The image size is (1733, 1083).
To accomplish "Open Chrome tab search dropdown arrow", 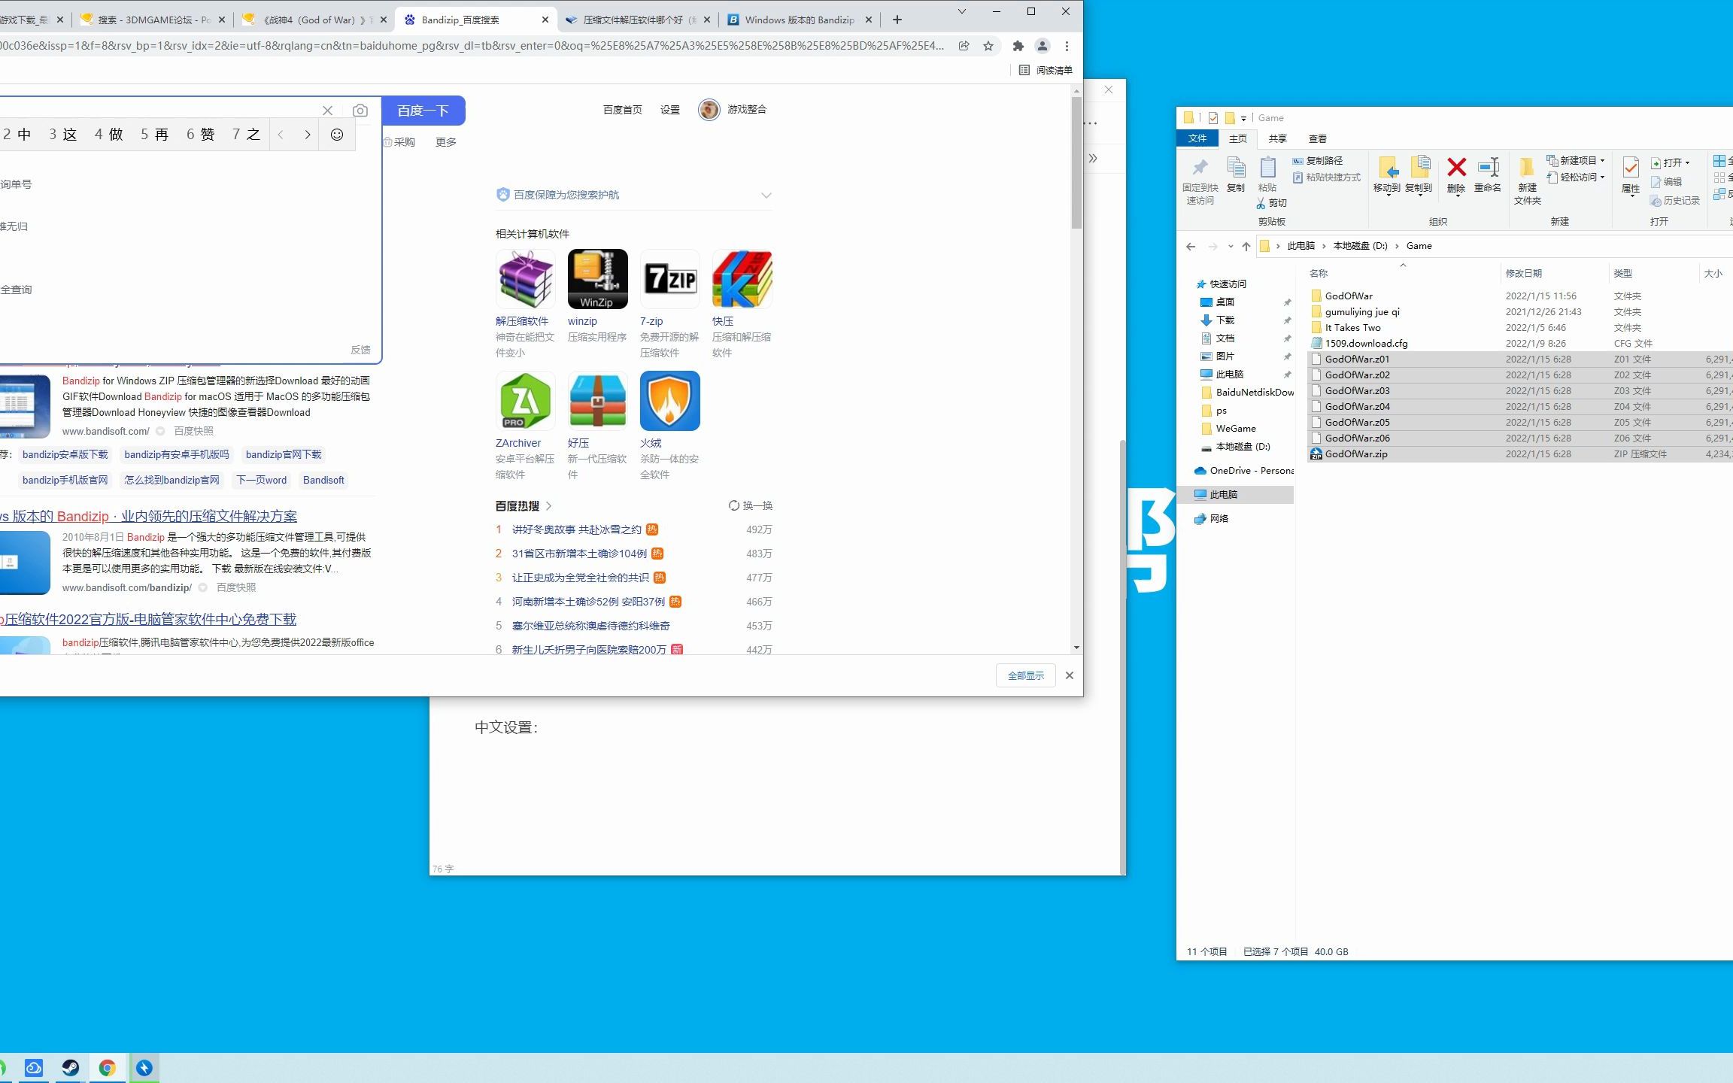I will [961, 11].
